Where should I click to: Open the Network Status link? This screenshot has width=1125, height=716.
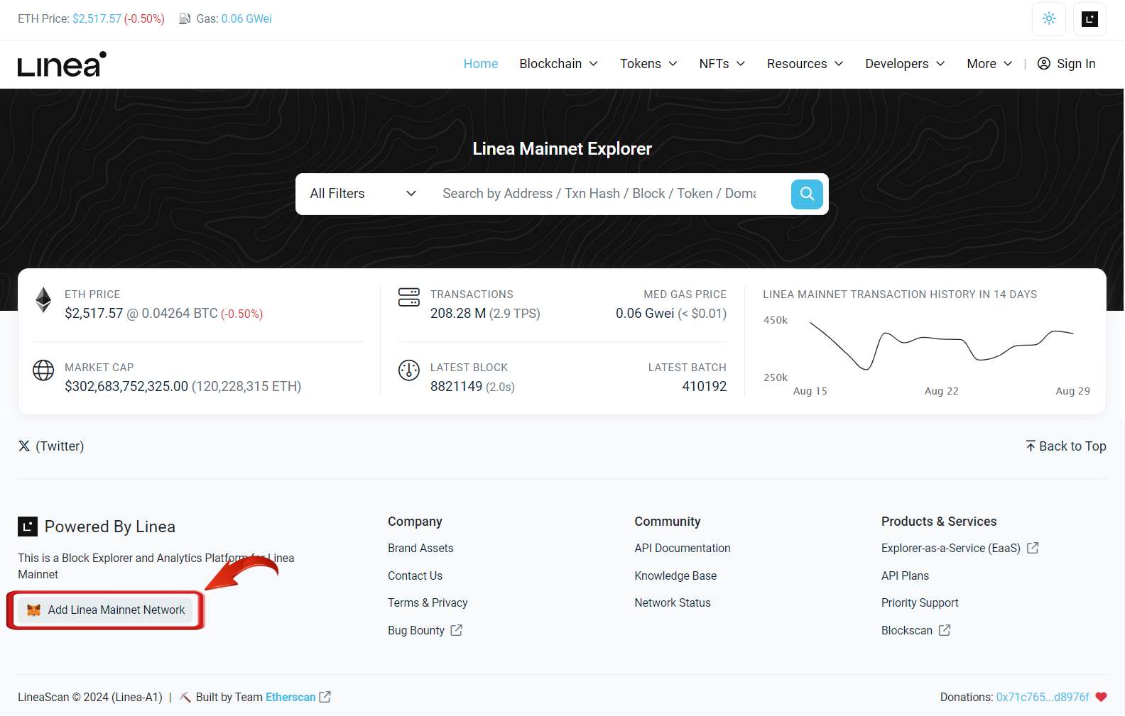tap(673, 602)
